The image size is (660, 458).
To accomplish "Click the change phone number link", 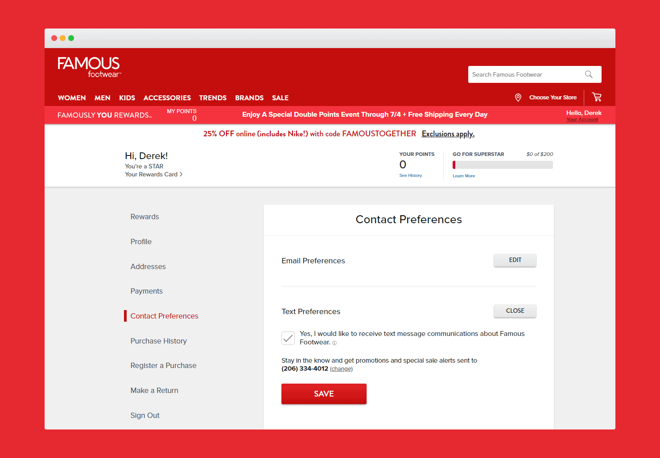I will click(342, 369).
